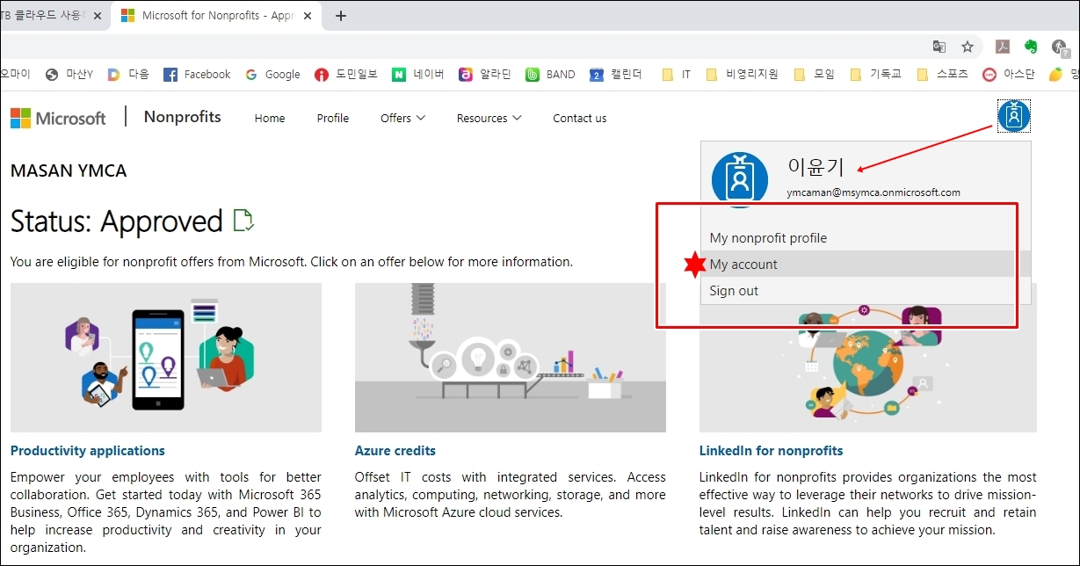The image size is (1080, 566).
Task: Open the 도민일보 bookmark
Action: click(346, 75)
